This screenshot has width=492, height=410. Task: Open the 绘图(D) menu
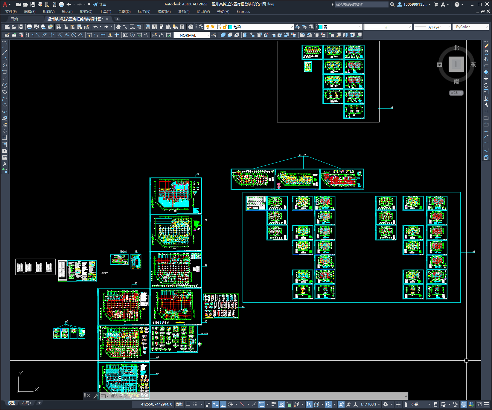[x=124, y=12]
